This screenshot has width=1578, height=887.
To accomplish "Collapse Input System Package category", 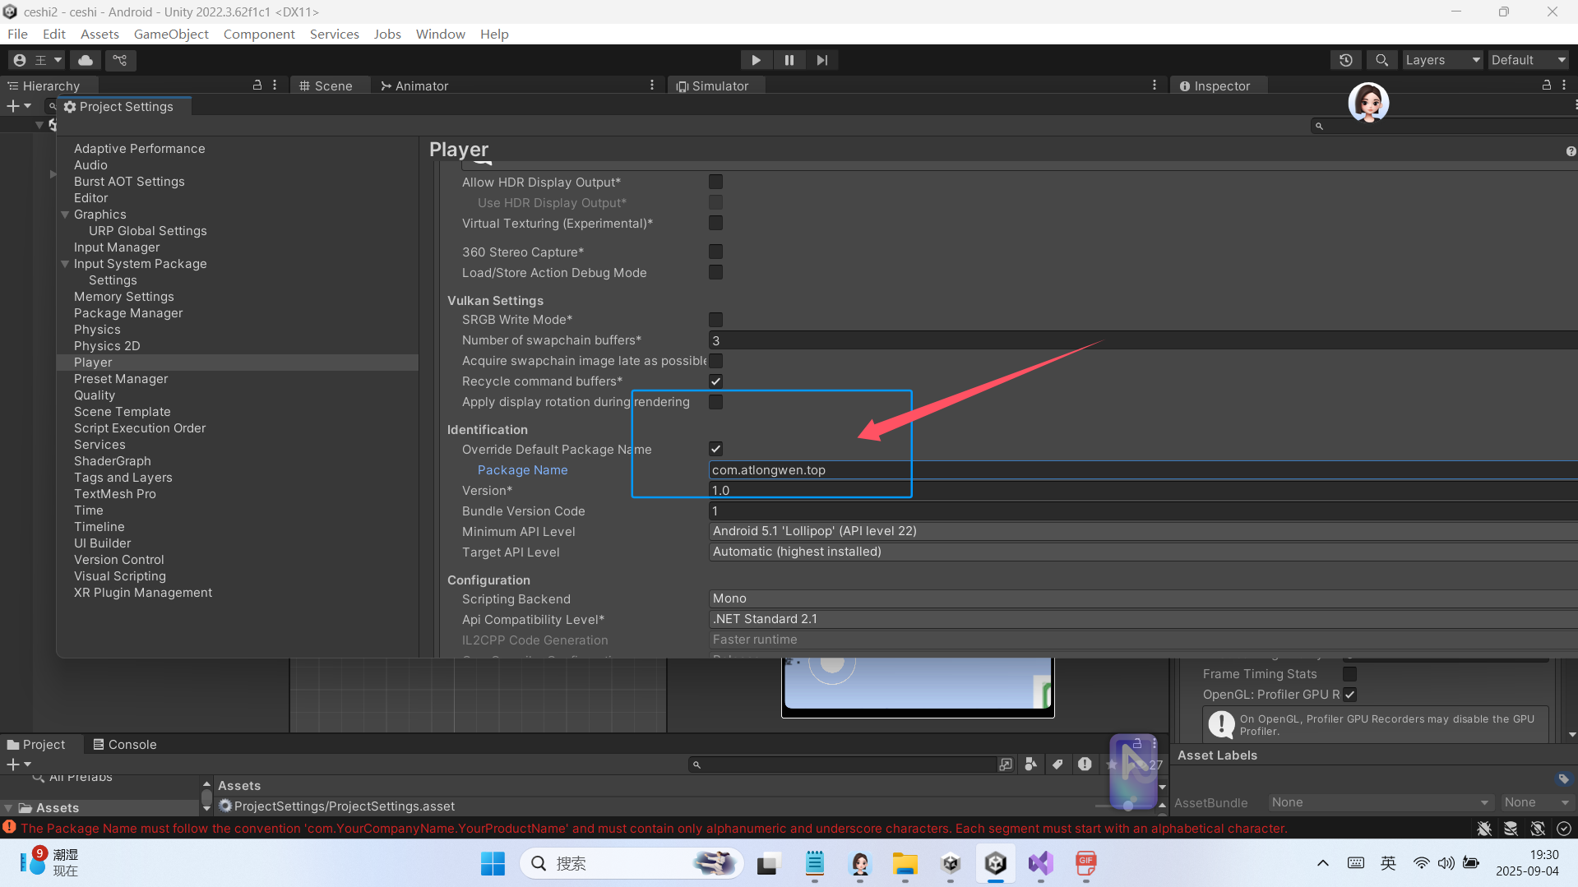I will point(65,264).
